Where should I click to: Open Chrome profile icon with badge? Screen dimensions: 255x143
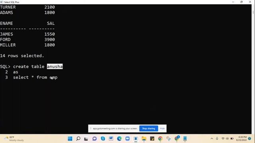[177, 138]
